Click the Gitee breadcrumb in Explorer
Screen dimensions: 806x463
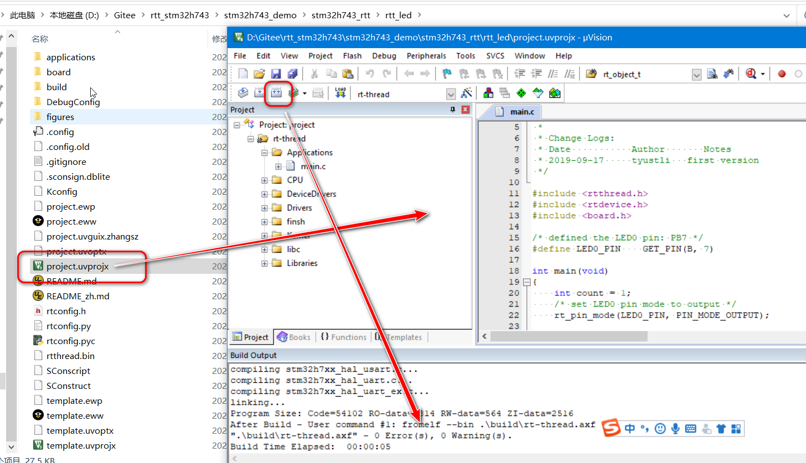(125, 15)
